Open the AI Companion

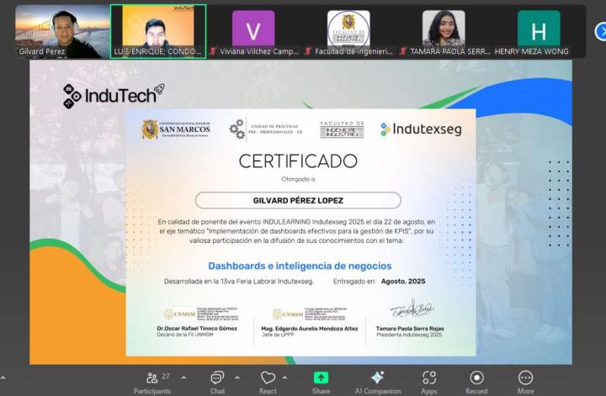(x=378, y=383)
